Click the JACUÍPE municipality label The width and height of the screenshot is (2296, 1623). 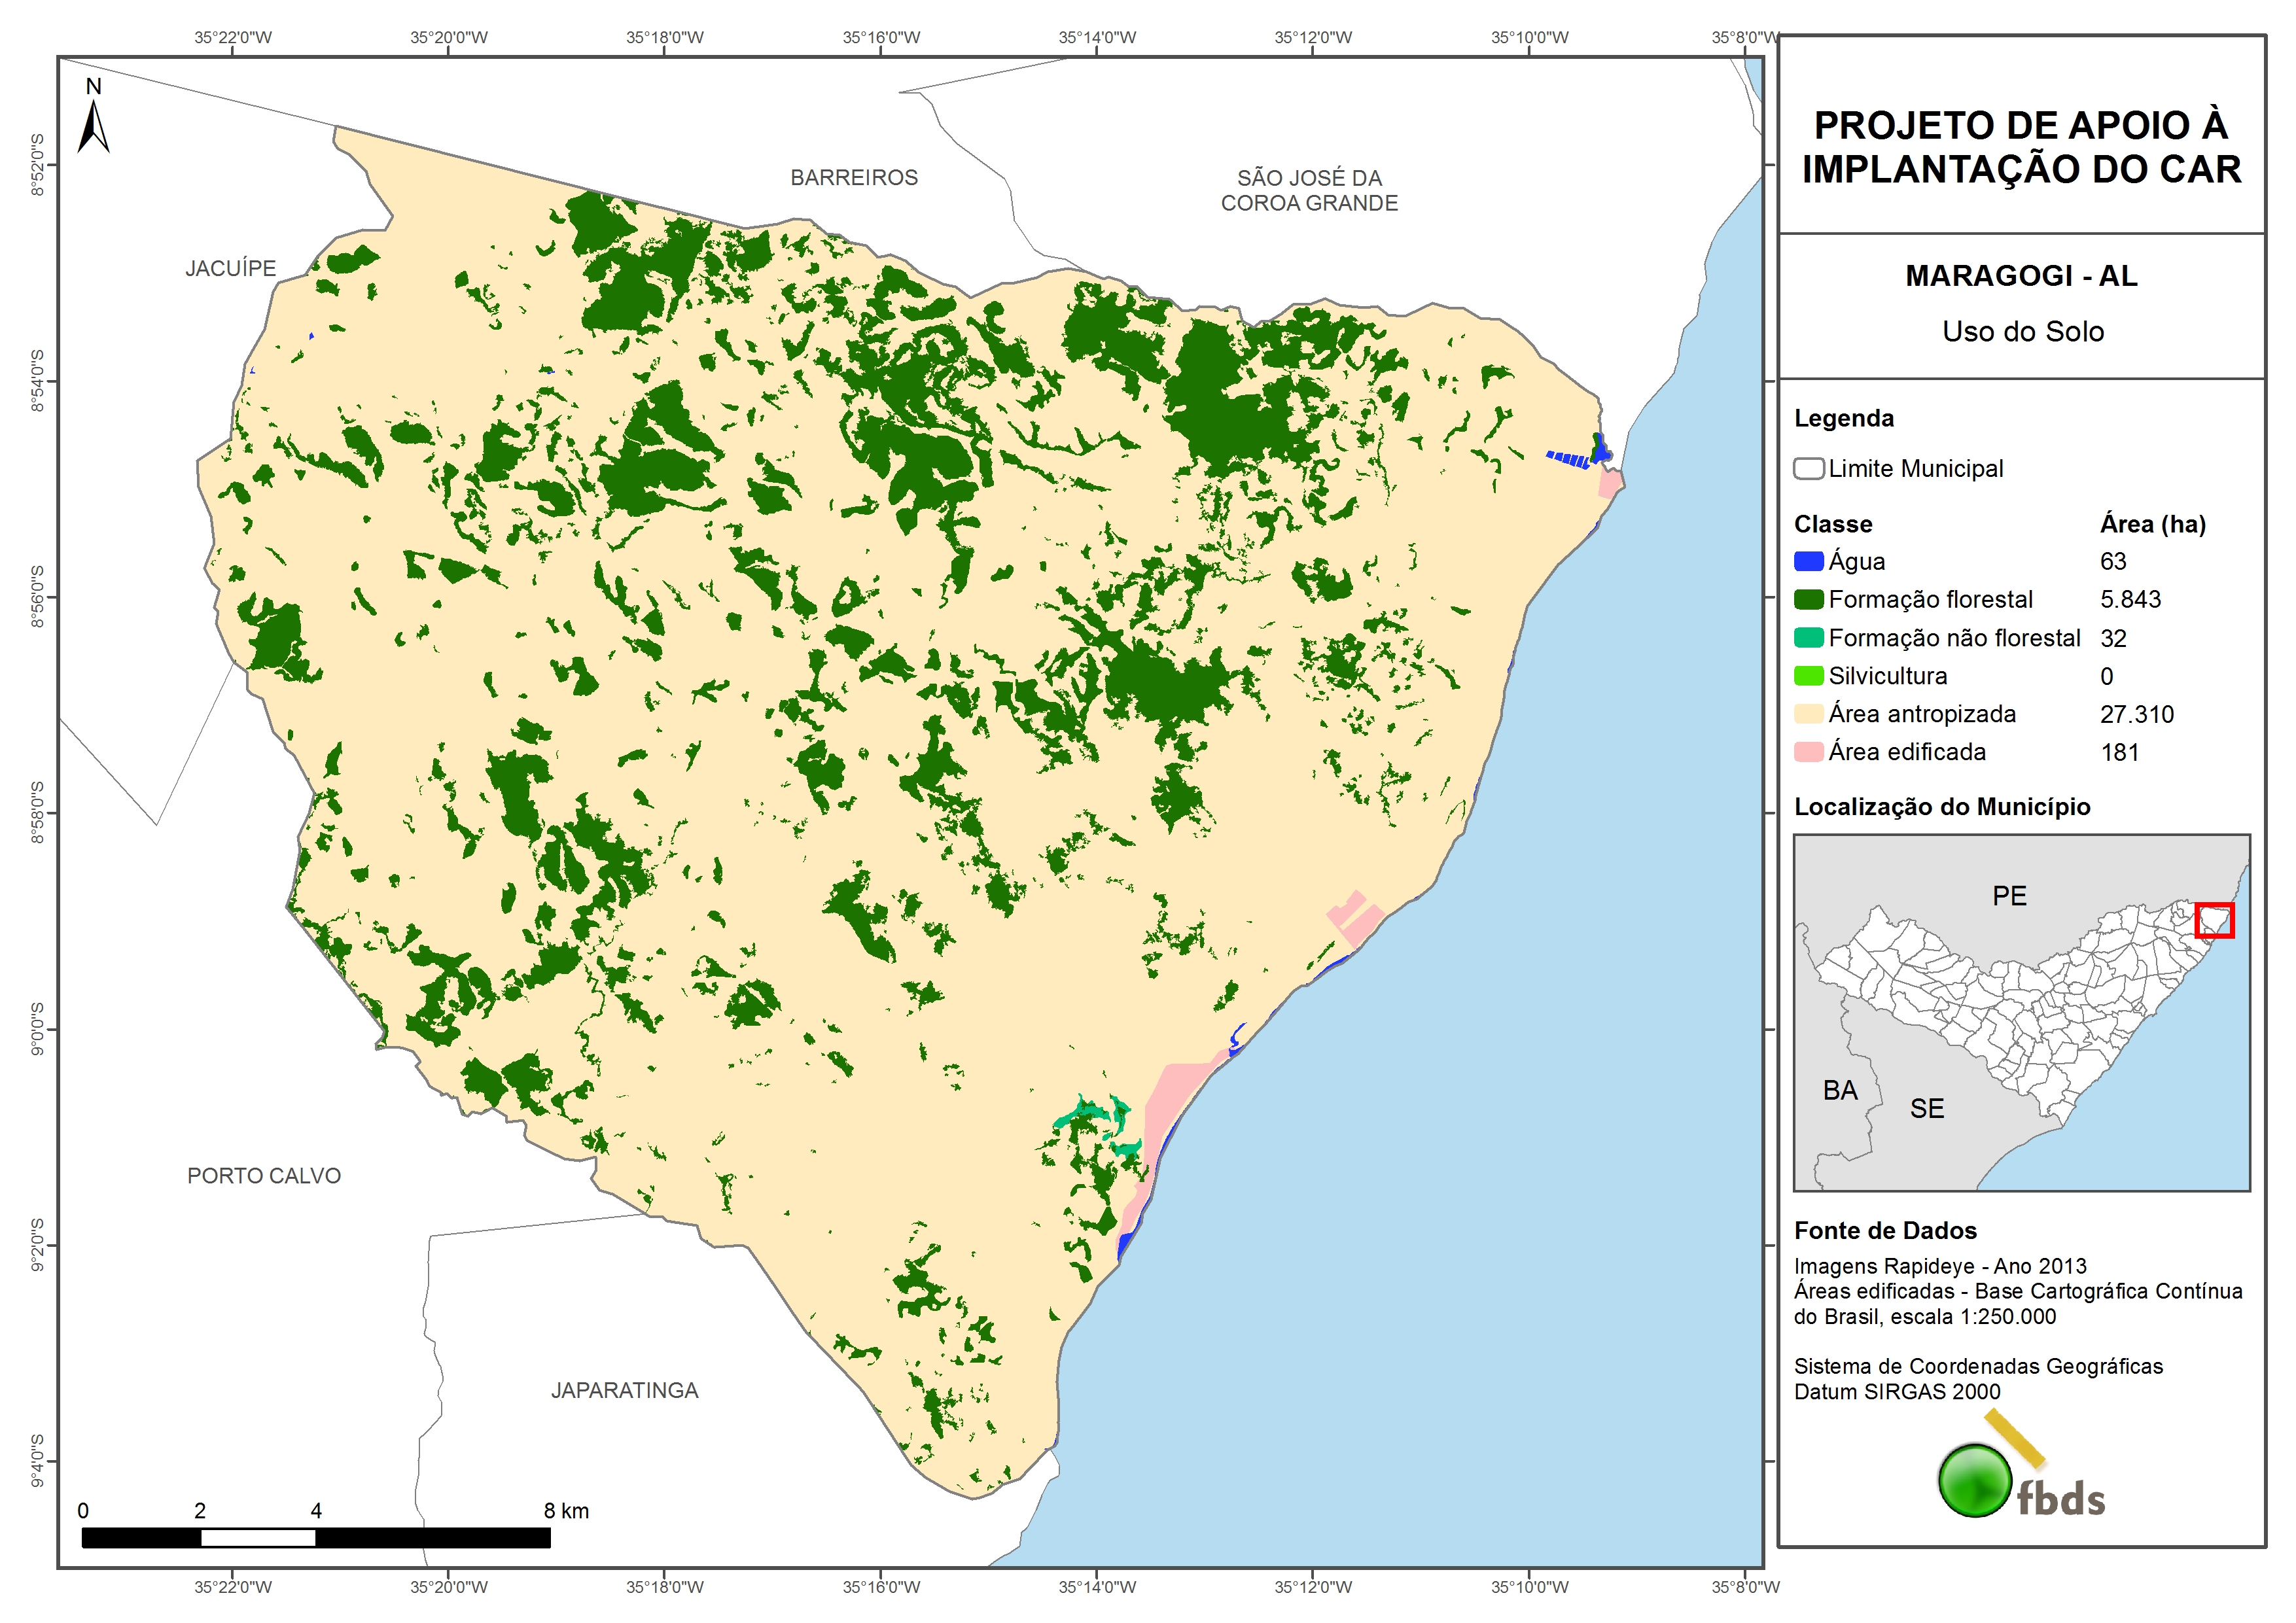tap(230, 269)
